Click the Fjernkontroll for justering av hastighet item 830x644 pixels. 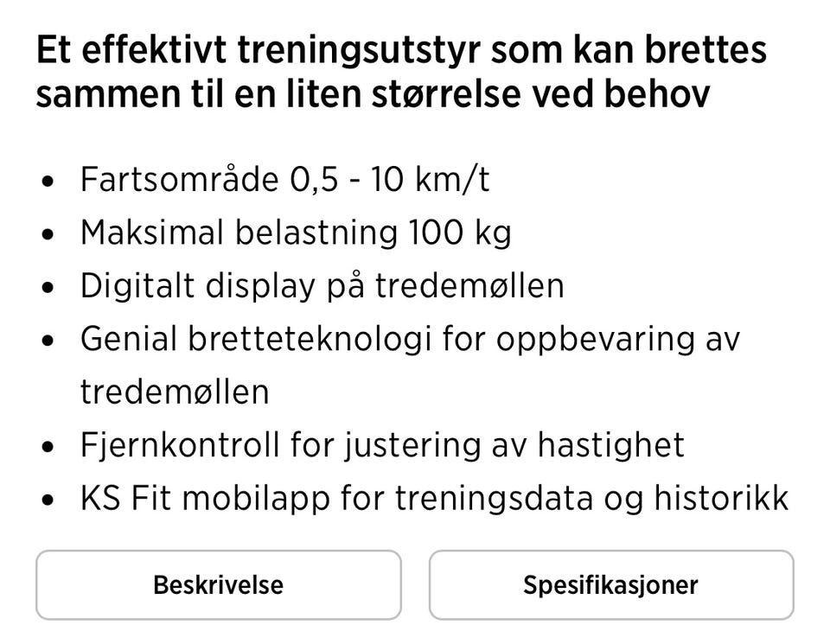coord(381,445)
